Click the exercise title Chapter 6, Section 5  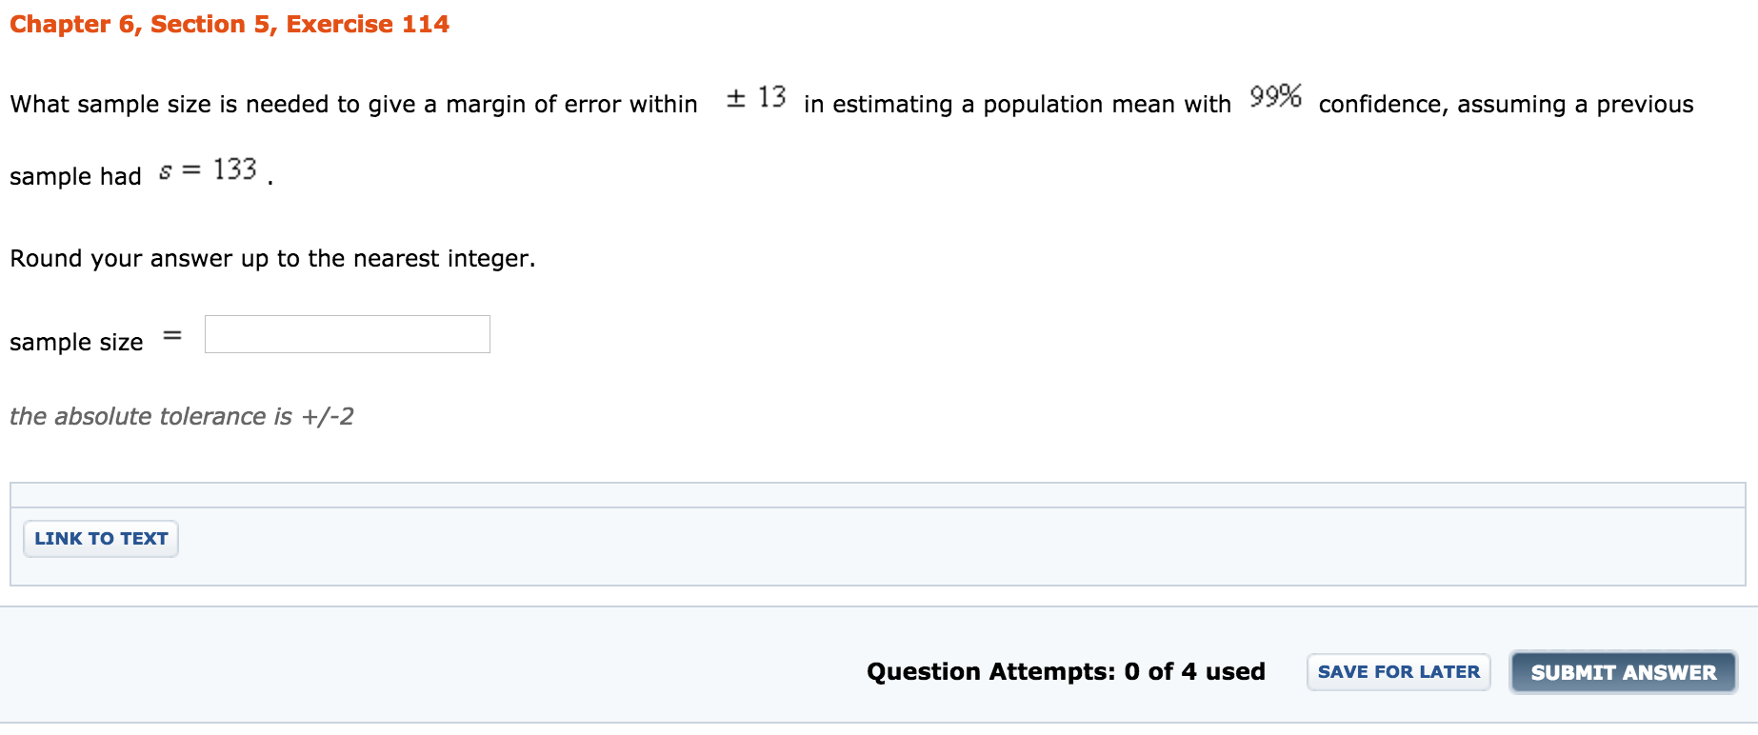(x=143, y=23)
